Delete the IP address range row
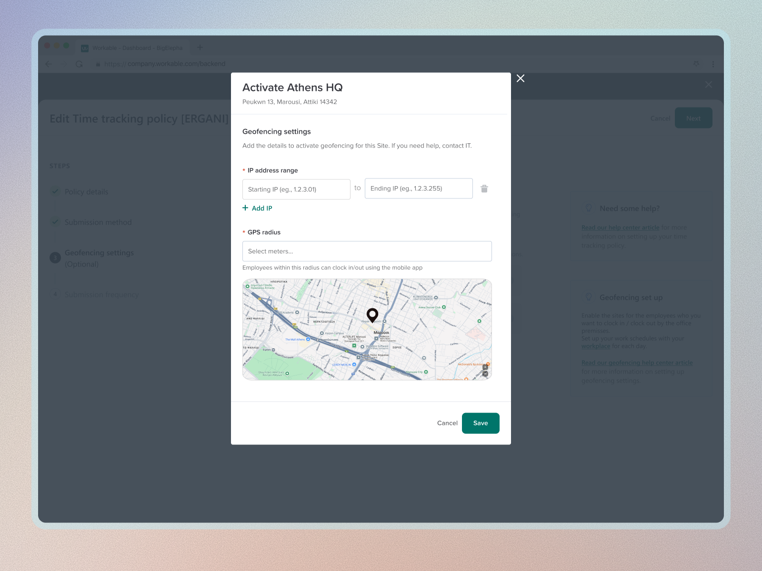The height and width of the screenshot is (571, 762). pyautogui.click(x=484, y=189)
